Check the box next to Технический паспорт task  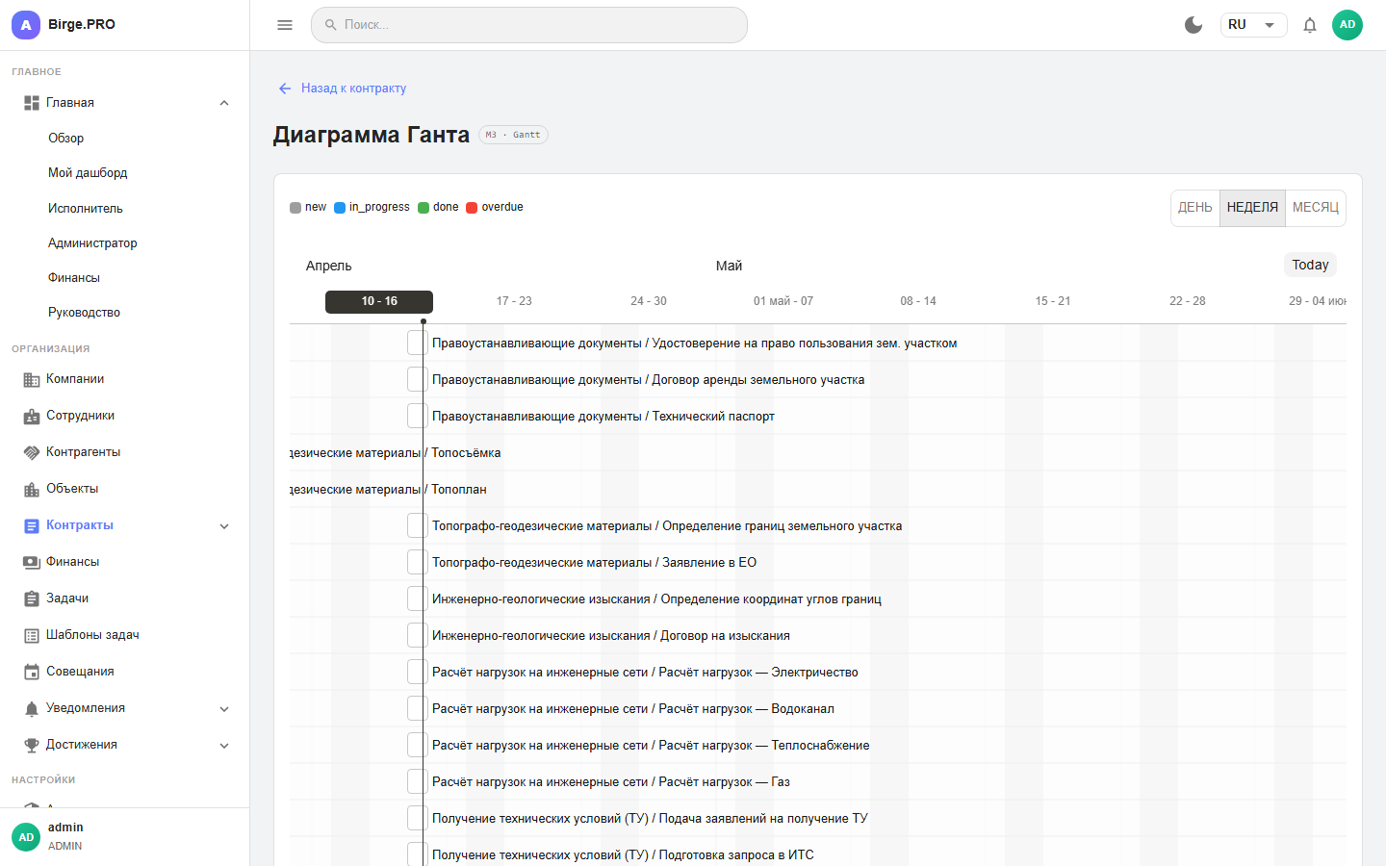click(416, 415)
